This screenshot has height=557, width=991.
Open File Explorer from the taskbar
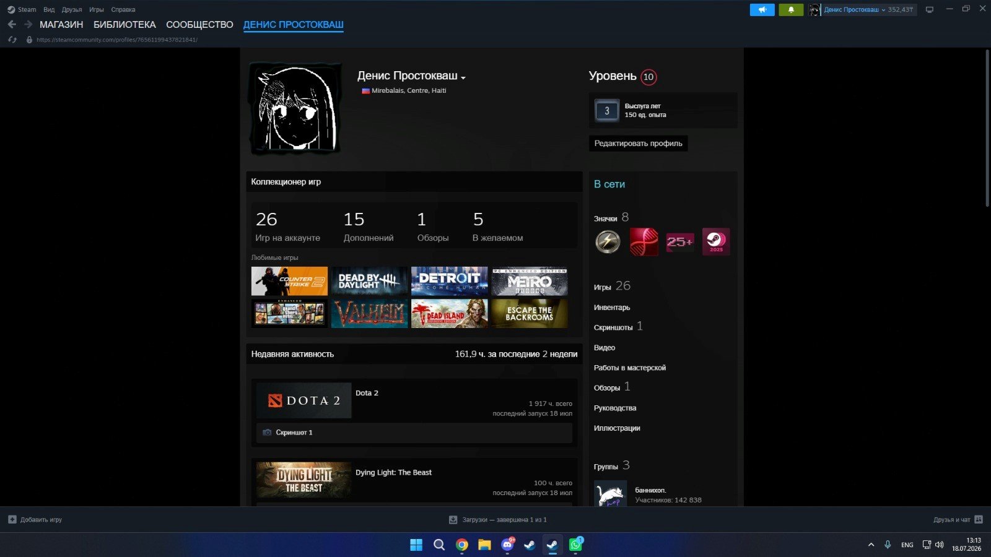[484, 545]
